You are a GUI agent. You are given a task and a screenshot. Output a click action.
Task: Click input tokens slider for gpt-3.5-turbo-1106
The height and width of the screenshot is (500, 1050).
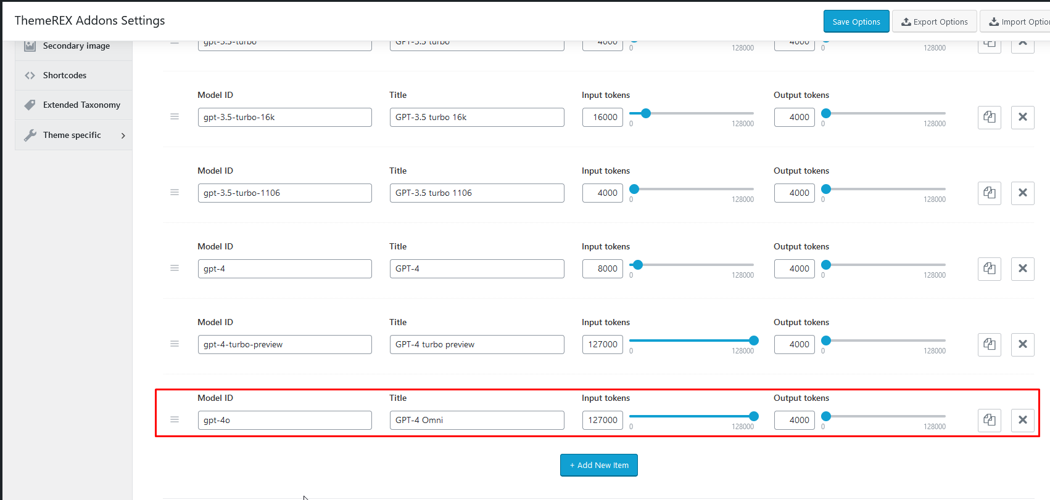[692, 189]
